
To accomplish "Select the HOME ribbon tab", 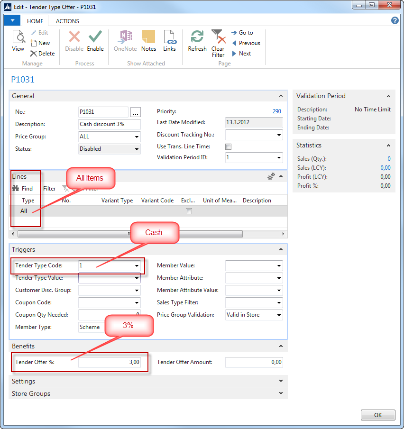I will pos(35,21).
